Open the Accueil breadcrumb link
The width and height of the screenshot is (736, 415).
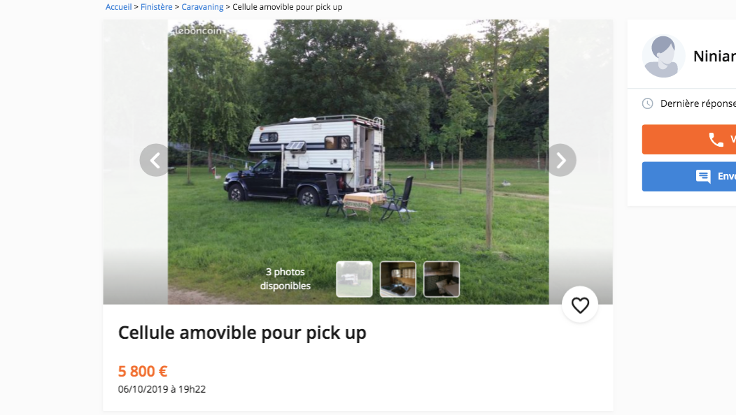click(118, 7)
